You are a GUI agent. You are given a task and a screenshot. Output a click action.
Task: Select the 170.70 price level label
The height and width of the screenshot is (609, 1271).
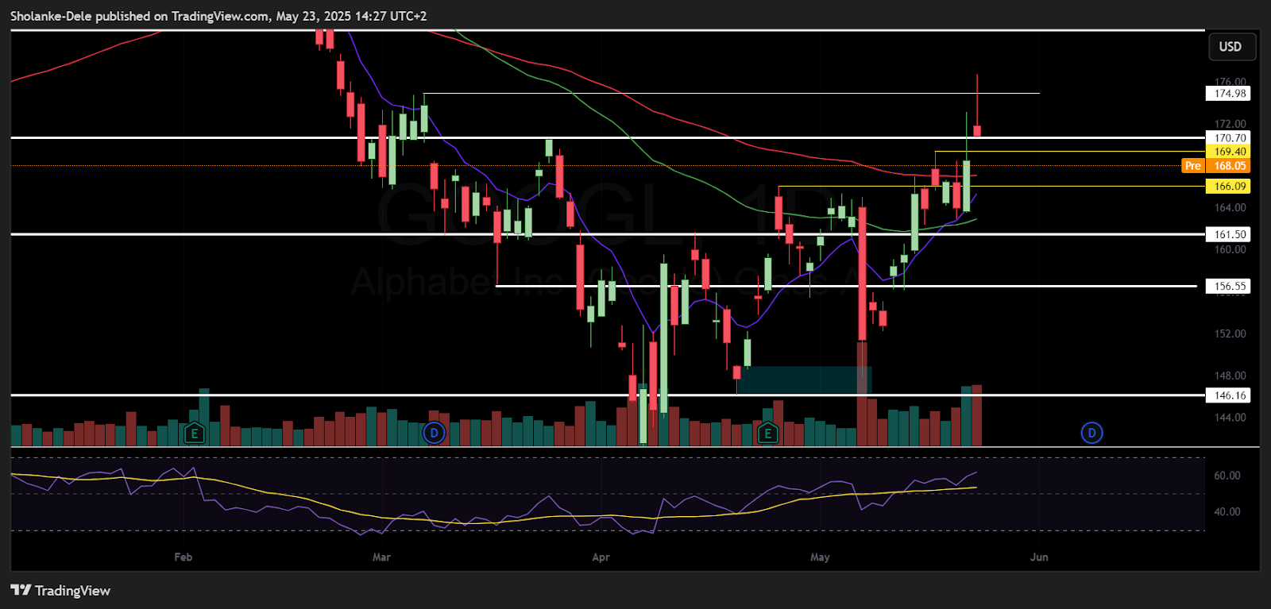coord(1228,138)
